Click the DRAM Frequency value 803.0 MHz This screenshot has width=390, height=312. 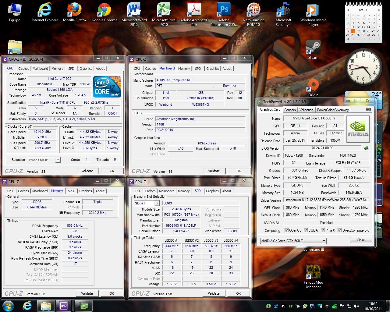coord(75,225)
